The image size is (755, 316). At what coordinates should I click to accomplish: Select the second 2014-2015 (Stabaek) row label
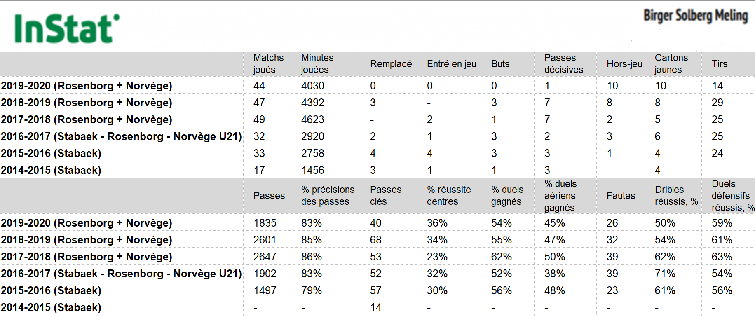point(51,307)
